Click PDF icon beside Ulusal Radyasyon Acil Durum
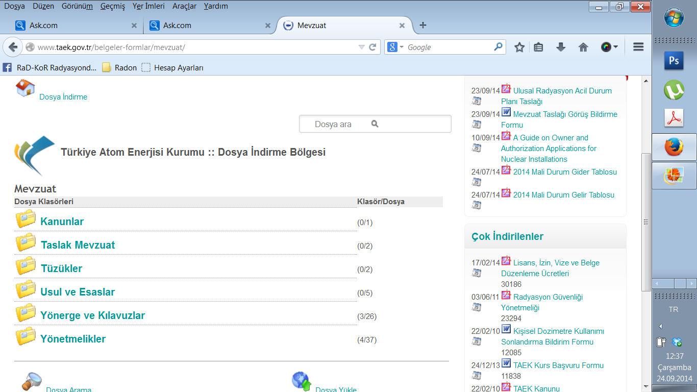The height and width of the screenshot is (392, 697). click(506, 89)
